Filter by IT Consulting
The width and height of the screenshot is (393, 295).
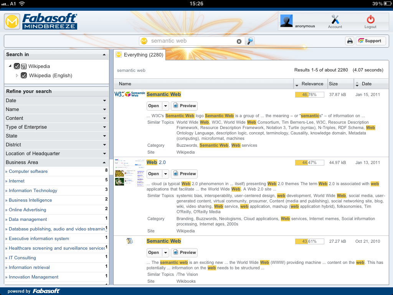point(22,258)
